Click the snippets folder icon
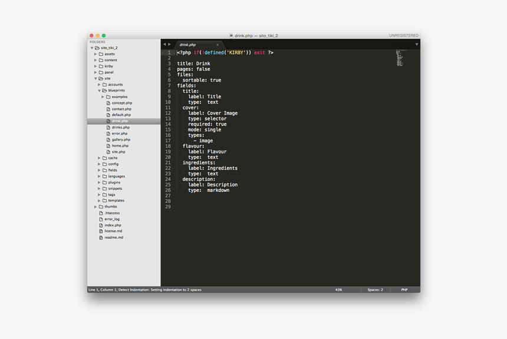This screenshot has width=507, height=339. click(104, 189)
